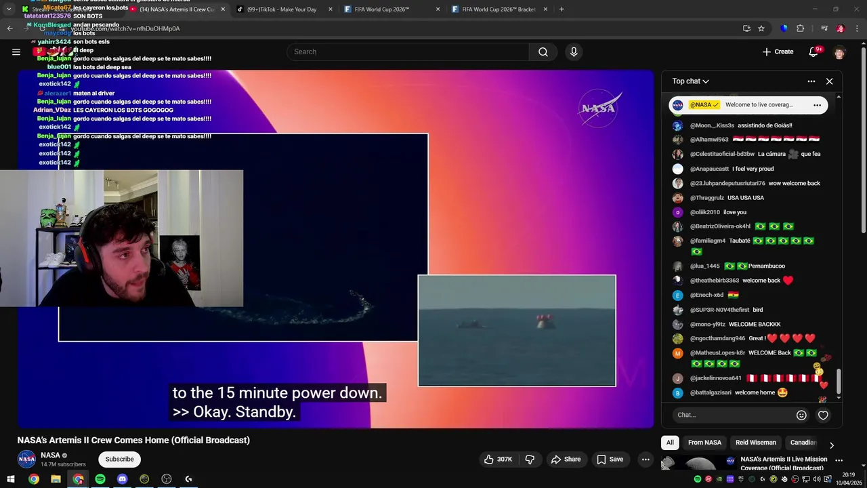Open NASA channel name link

(50, 455)
